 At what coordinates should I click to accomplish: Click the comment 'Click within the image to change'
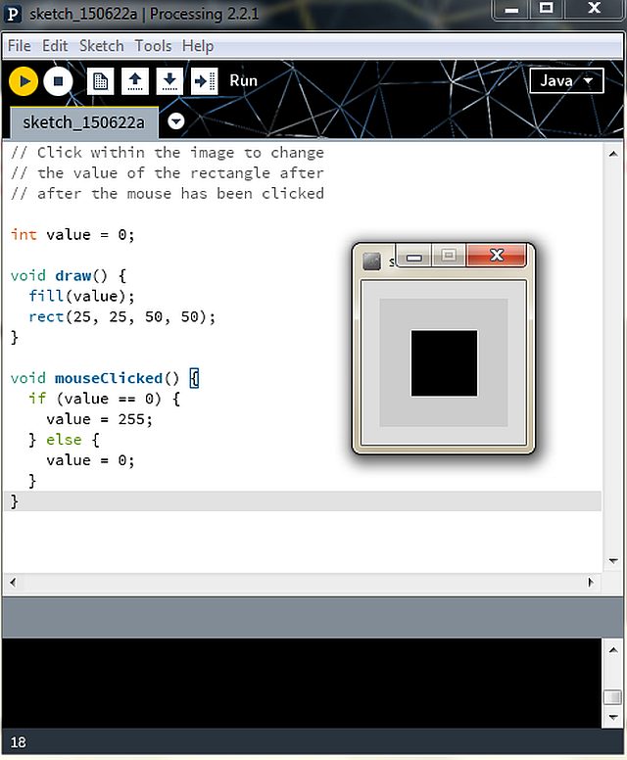click(168, 153)
